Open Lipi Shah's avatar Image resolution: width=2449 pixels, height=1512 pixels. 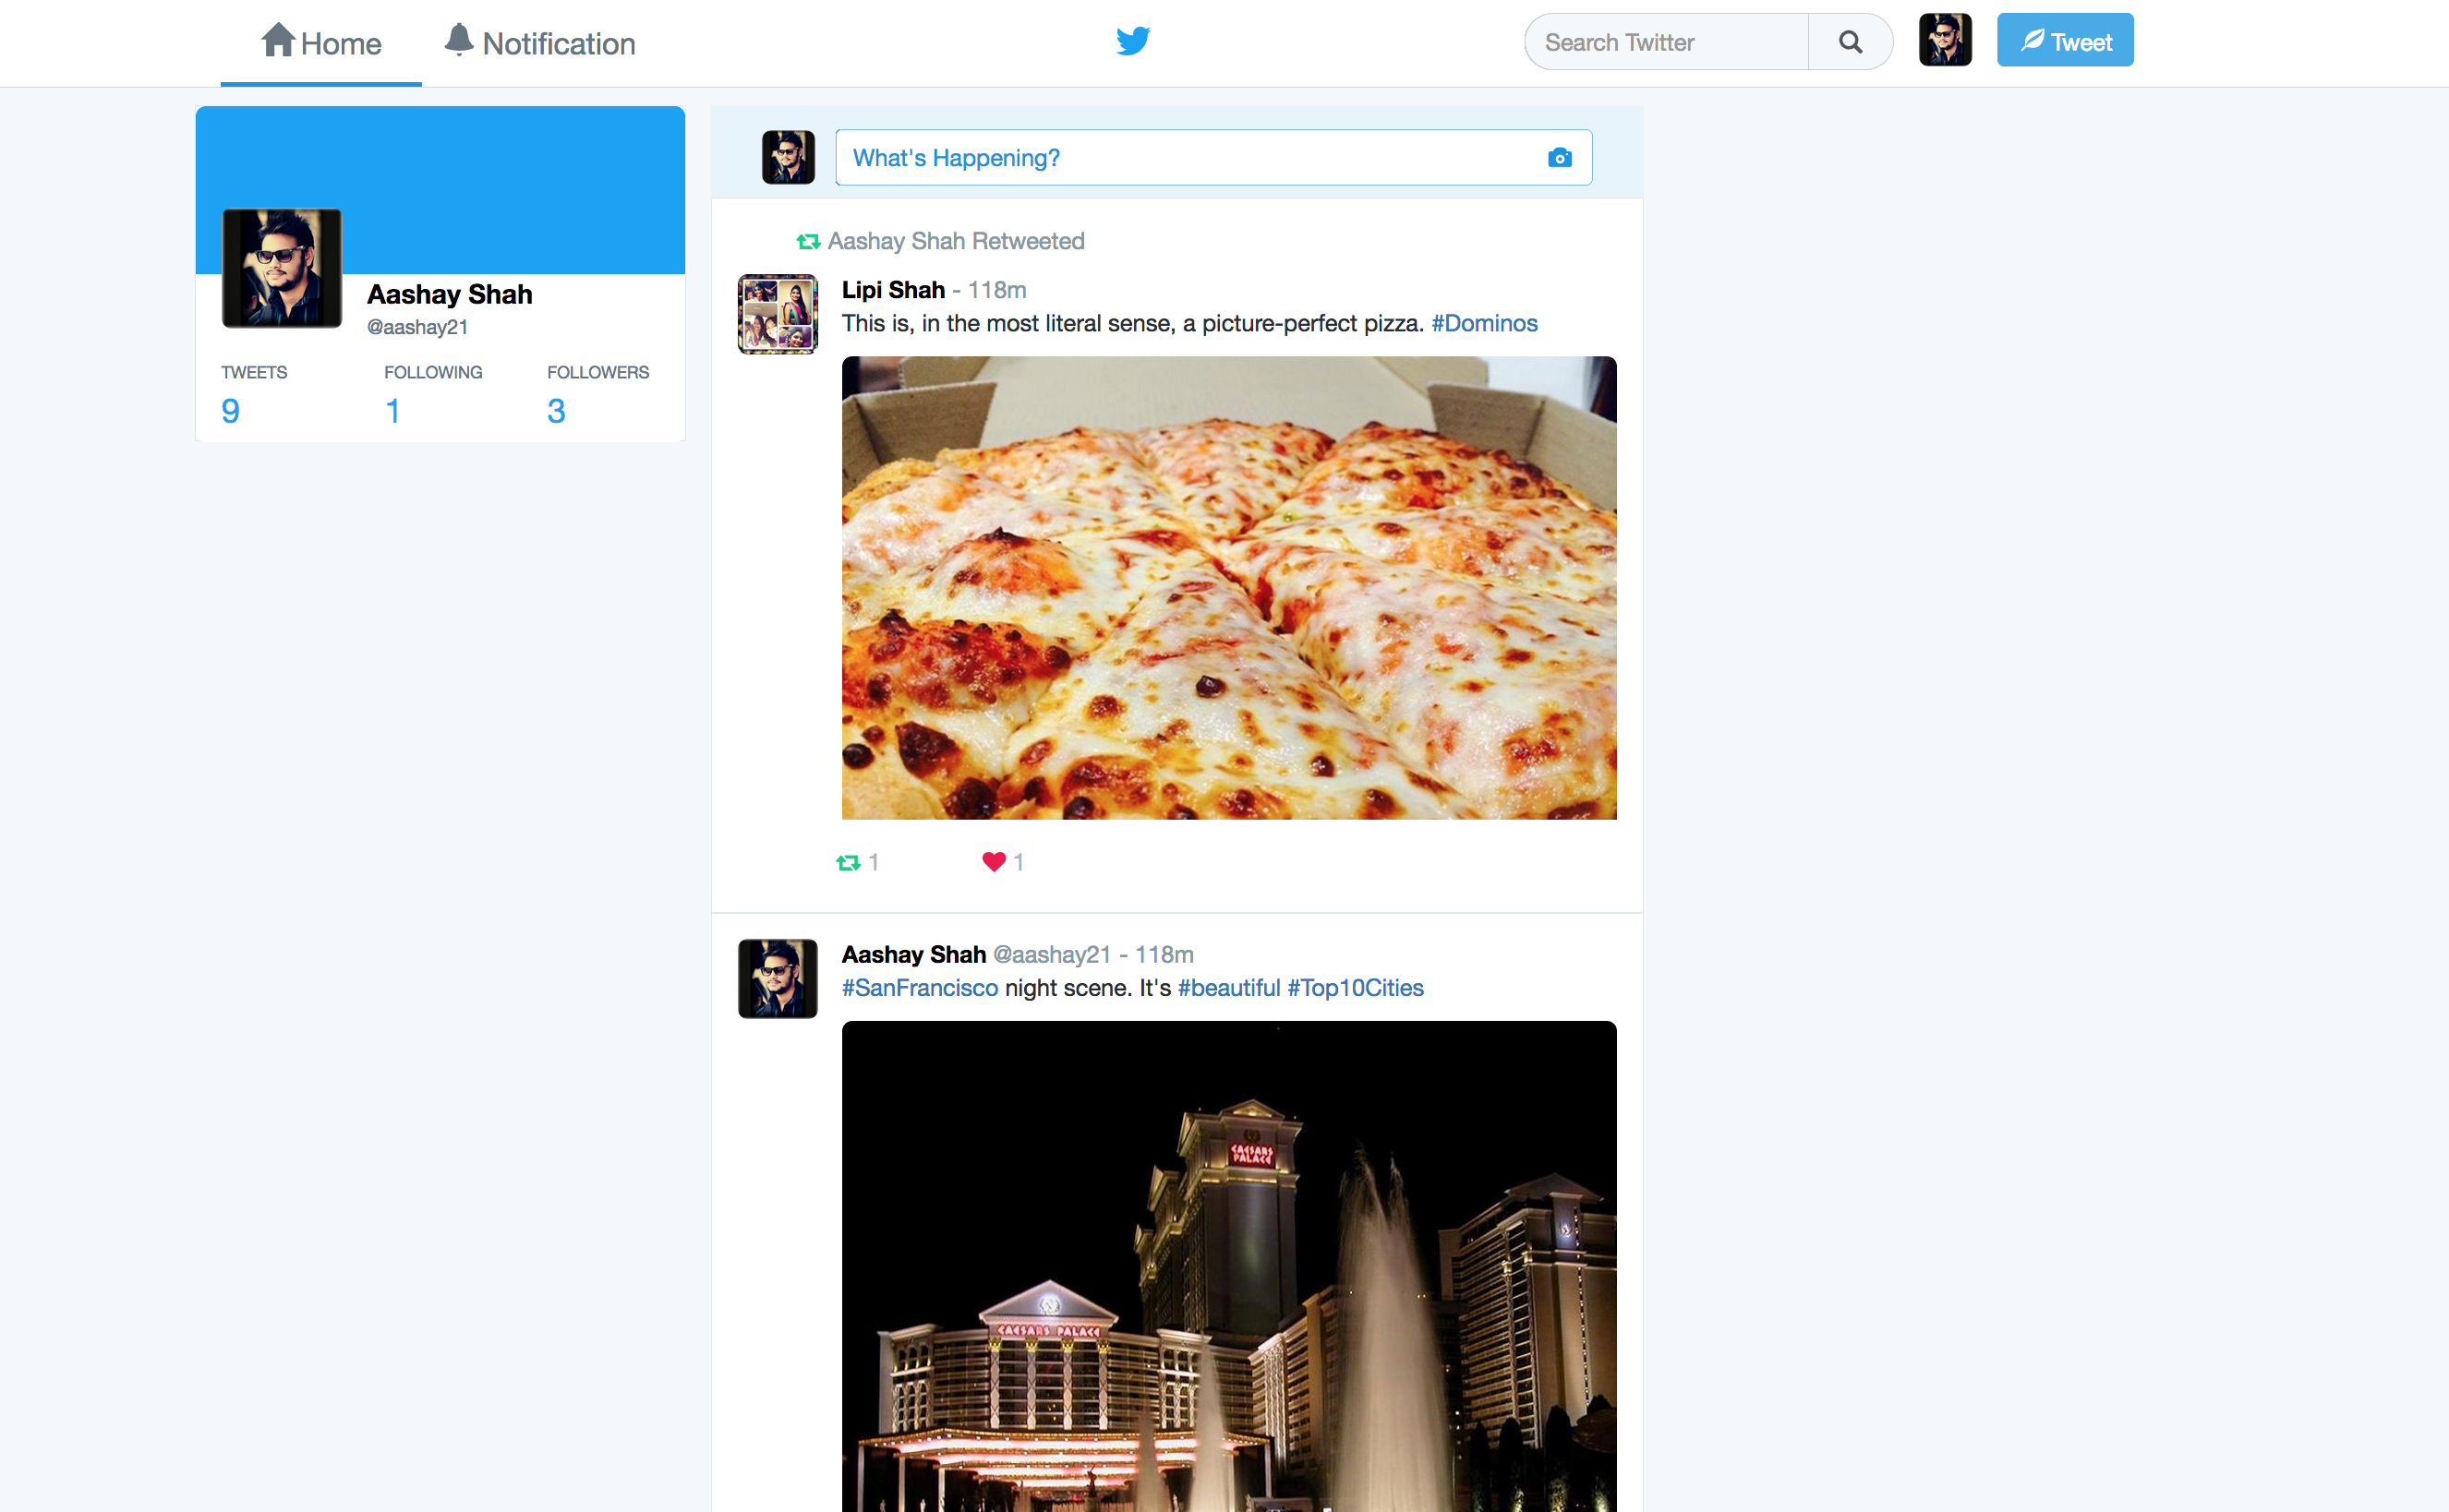[778, 314]
